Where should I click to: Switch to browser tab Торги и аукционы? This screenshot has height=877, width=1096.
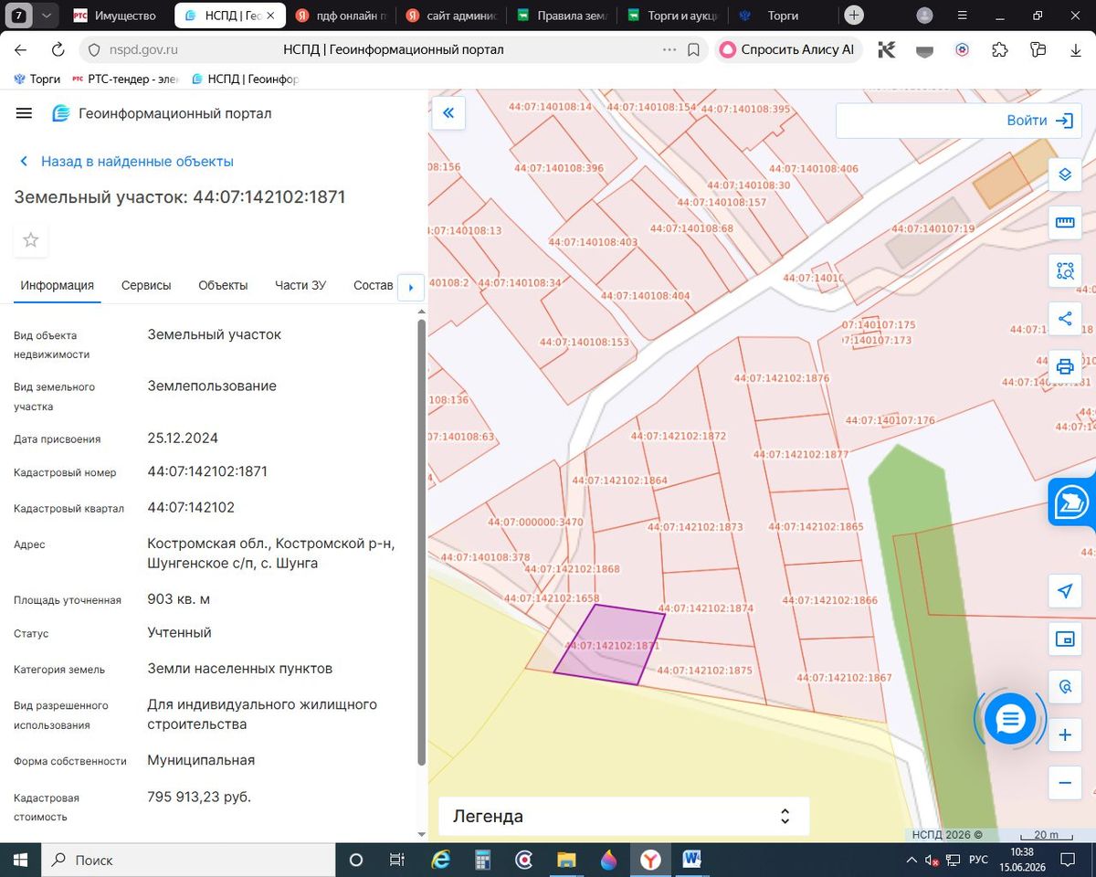coord(674,16)
